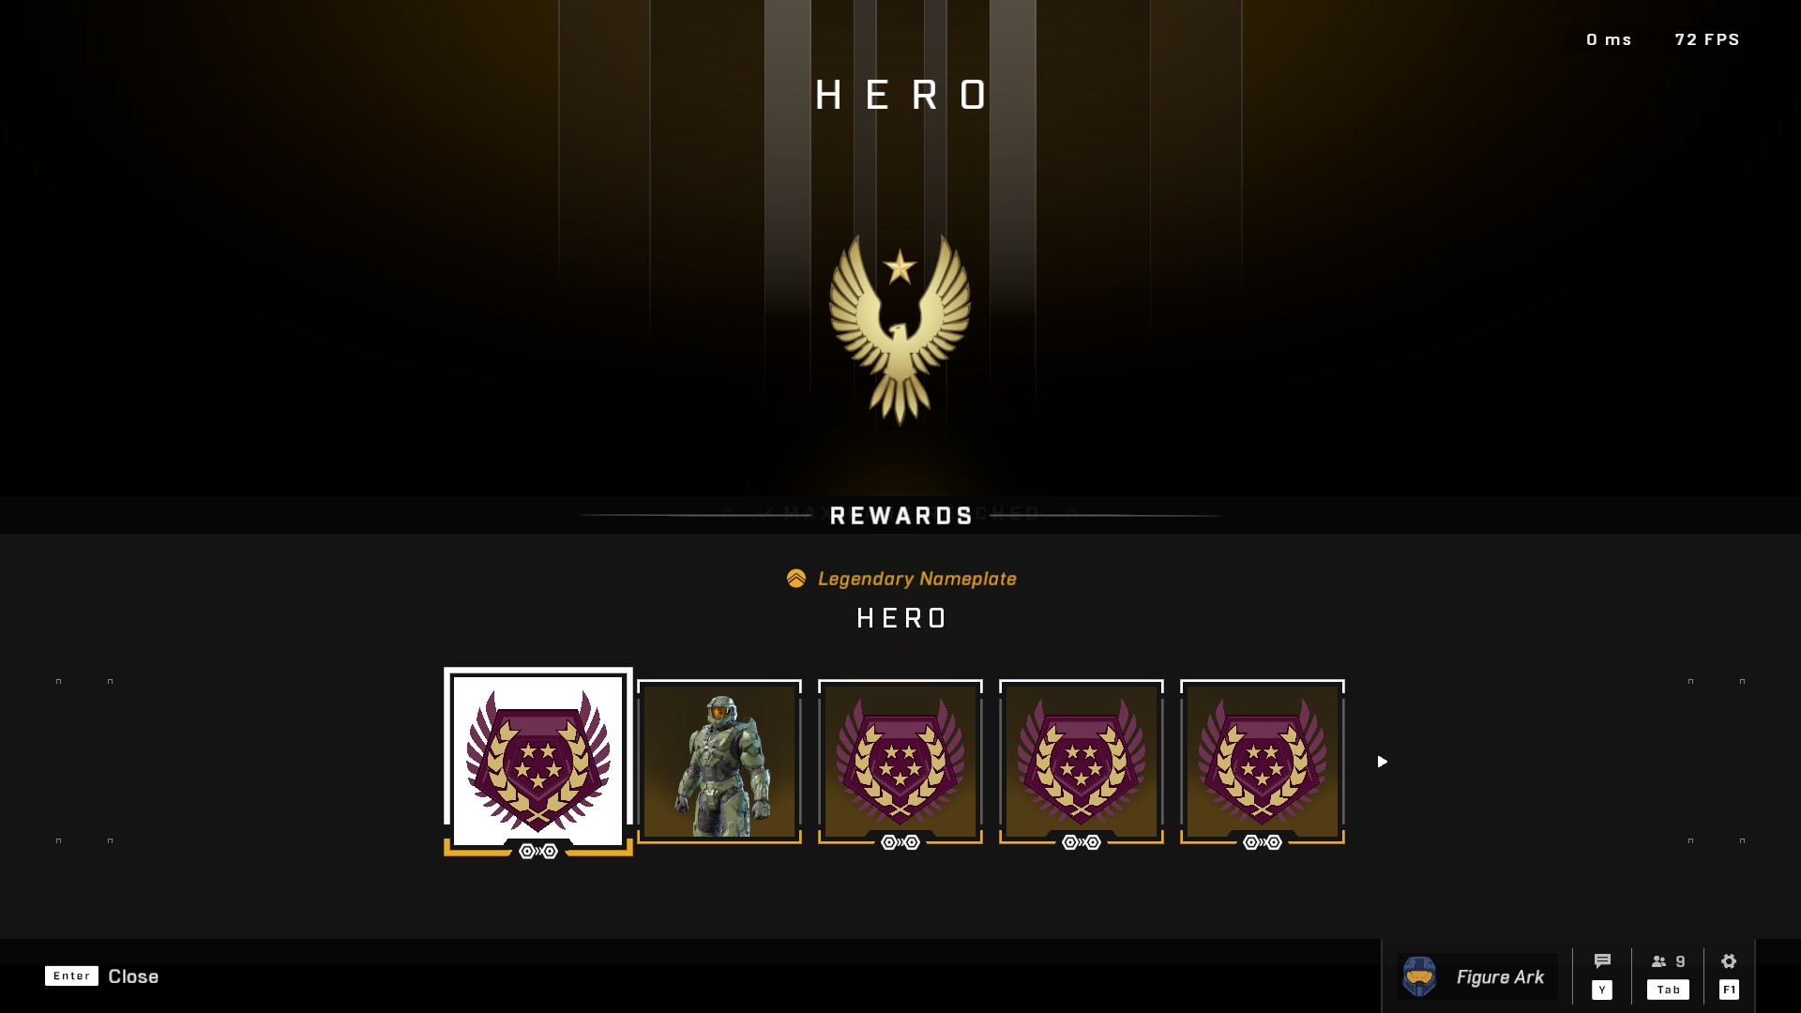Open the chat icon
1801x1013 pixels.
1602,960
